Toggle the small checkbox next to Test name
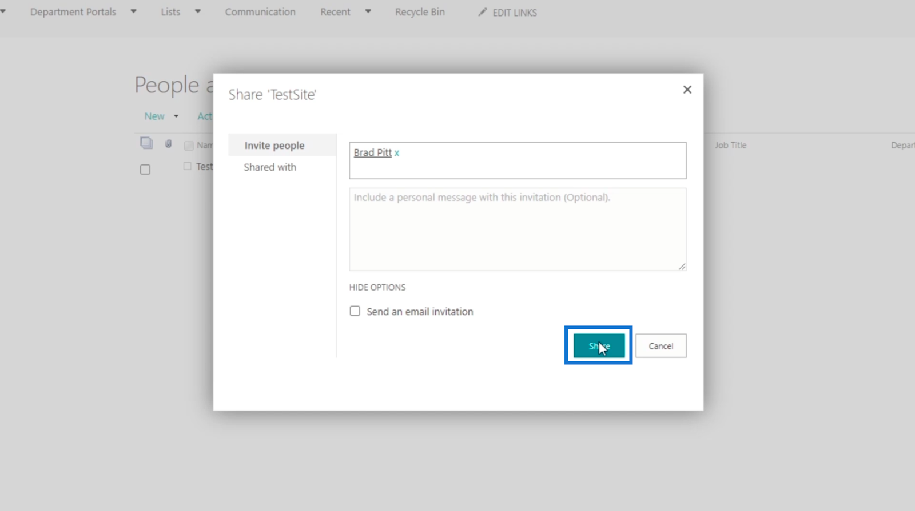Image resolution: width=915 pixels, height=511 pixels. coord(187,166)
